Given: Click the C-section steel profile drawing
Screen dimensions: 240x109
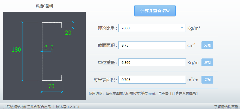Looking at the screenshot, I should 52,51.
